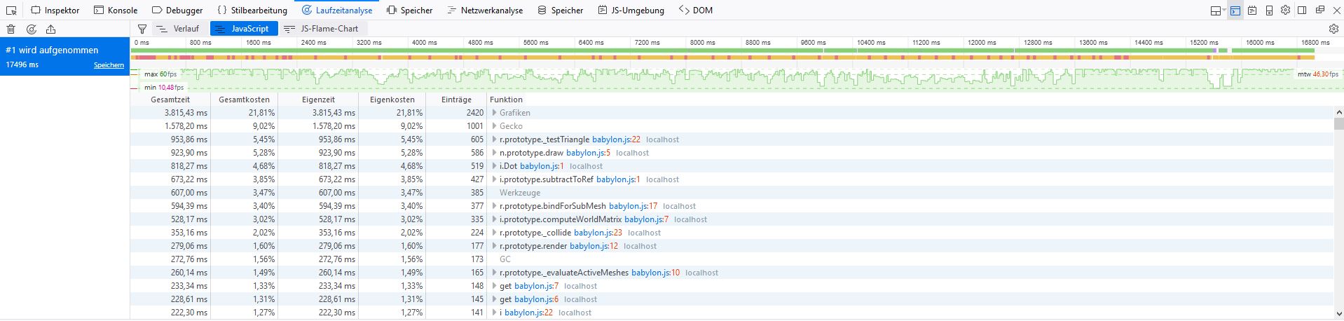Open babylon.js:23 link for _collide
The width and height of the screenshot is (1344, 321).
tap(598, 233)
